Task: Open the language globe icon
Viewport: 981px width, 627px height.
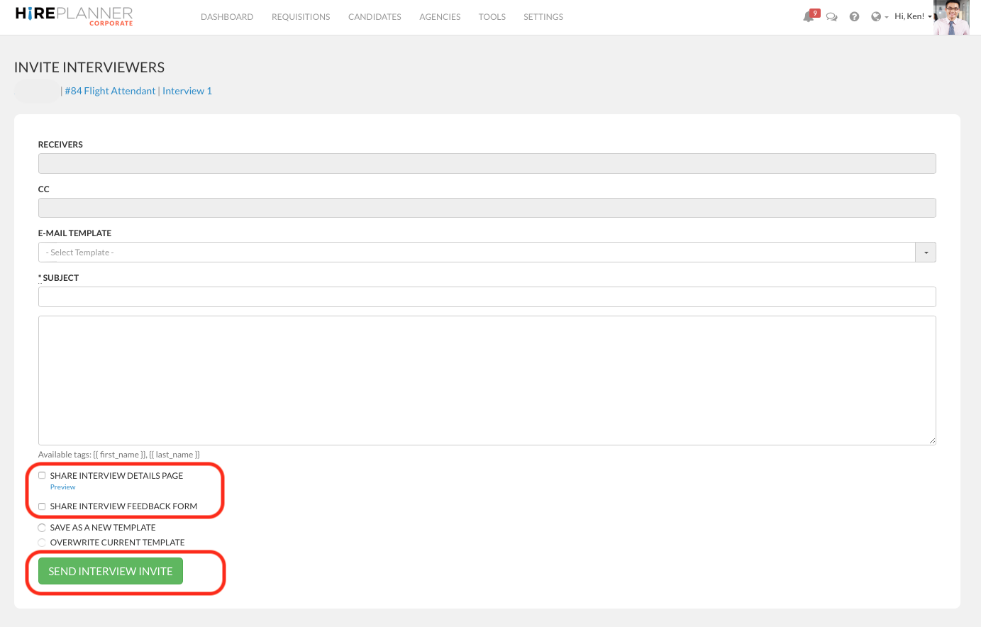Action: (877, 16)
